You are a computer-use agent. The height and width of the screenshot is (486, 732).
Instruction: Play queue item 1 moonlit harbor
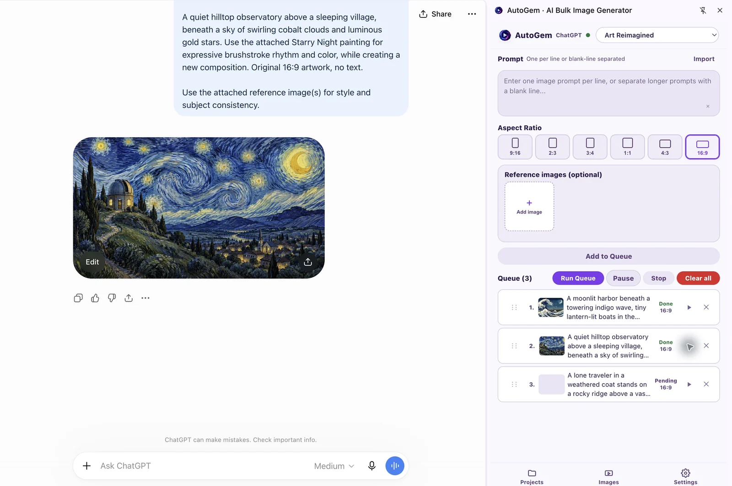pos(689,307)
